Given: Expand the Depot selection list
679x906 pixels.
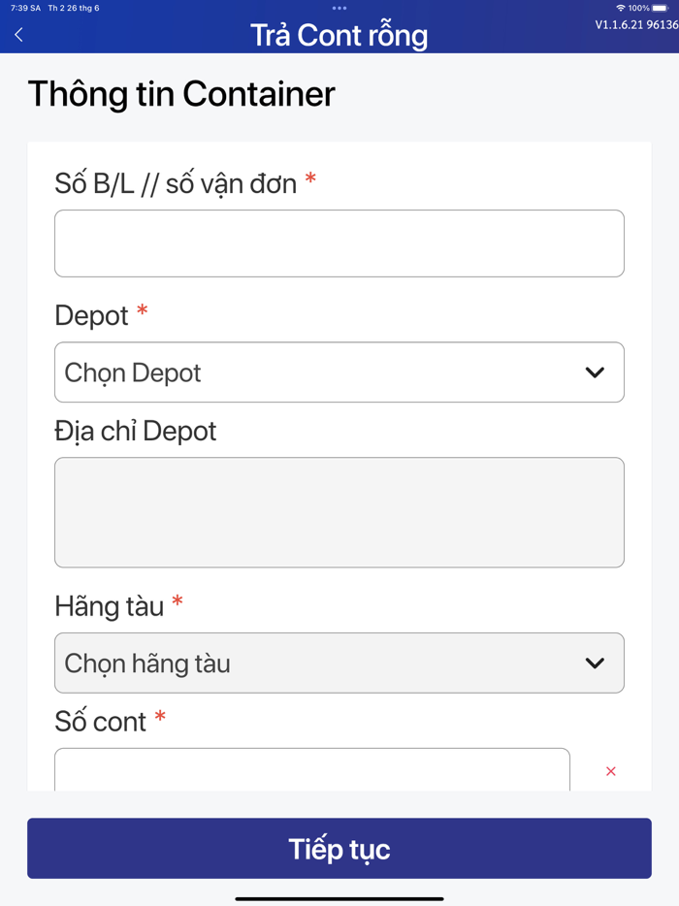Looking at the screenshot, I should (339, 372).
